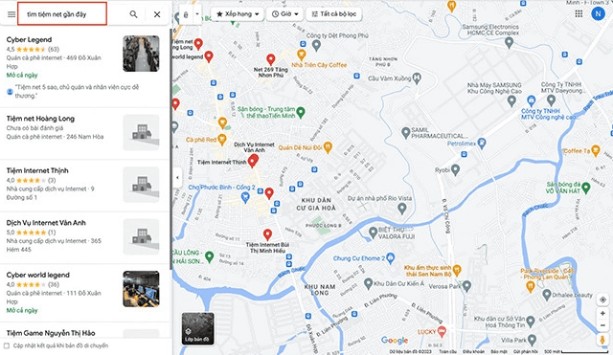The width and height of the screenshot is (613, 355).
Task: Click the Dự án nhà phố Rio Vista marker
Action: pos(402,209)
